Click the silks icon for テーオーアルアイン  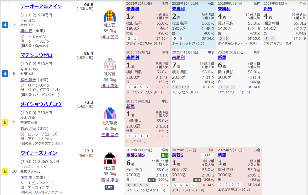(110, 16)
